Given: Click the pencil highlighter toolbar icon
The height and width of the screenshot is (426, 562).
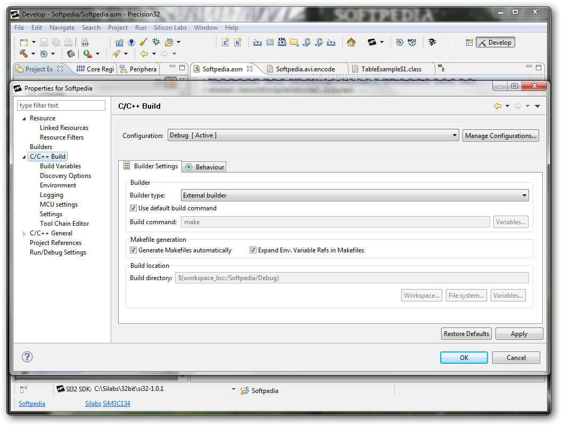Looking at the screenshot, I should tap(116, 54).
